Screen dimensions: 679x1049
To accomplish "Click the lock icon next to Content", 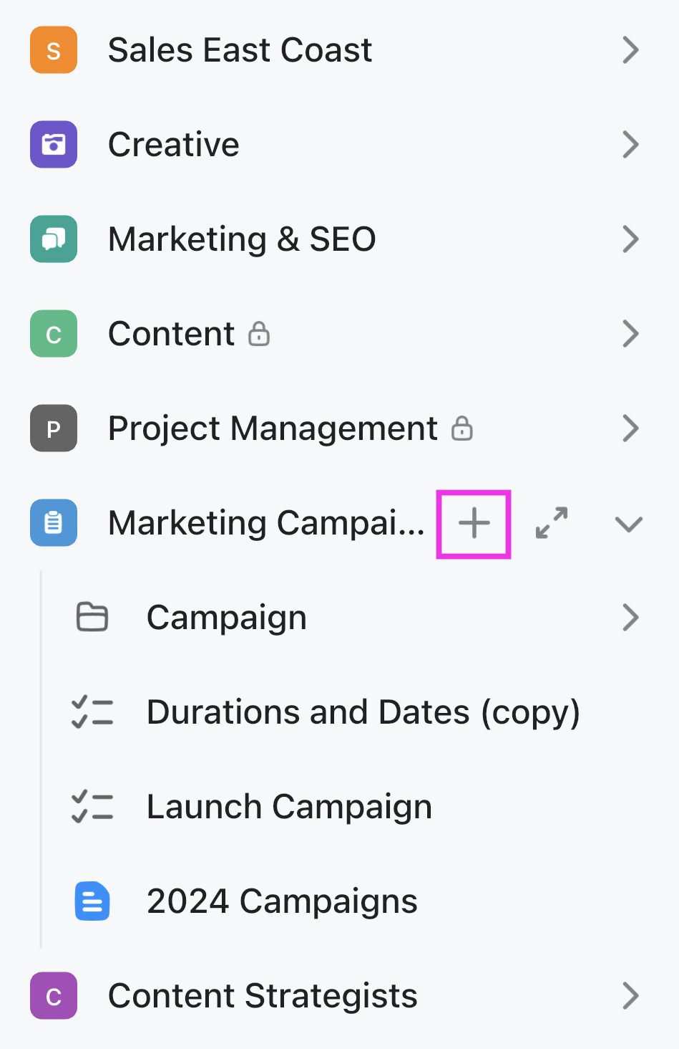I will click(x=261, y=333).
